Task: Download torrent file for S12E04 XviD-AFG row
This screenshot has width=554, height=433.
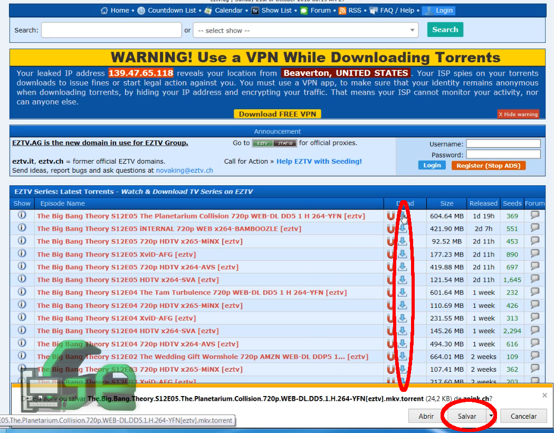Action: coord(403,318)
